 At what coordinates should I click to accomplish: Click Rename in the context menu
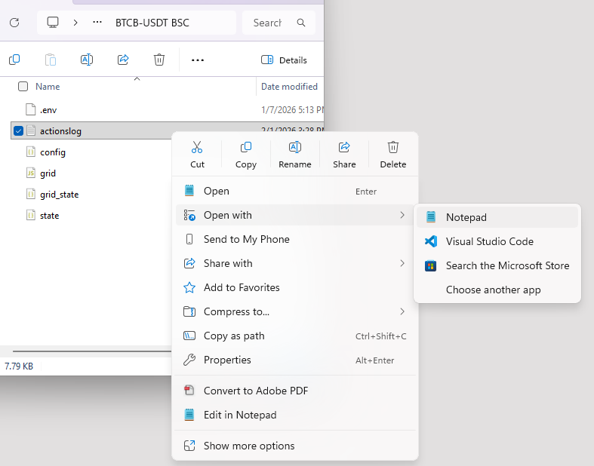coord(294,154)
